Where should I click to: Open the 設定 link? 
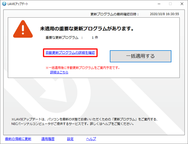(70, 139)
